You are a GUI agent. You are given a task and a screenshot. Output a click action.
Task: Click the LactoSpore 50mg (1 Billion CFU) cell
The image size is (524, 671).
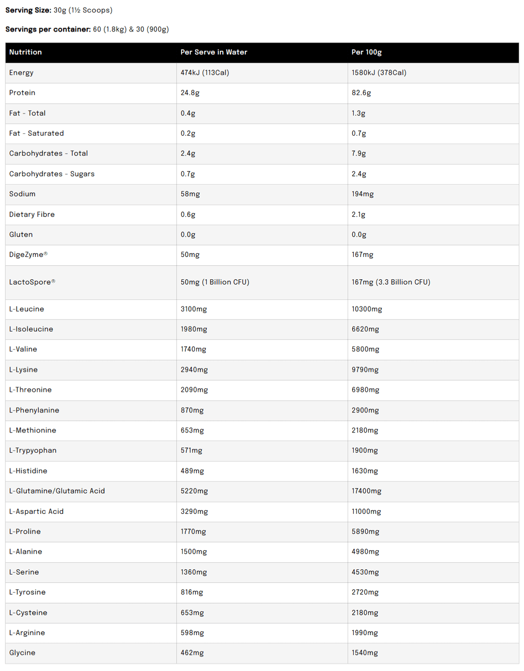[x=215, y=282]
